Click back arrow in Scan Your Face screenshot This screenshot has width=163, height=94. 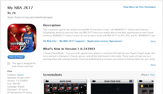(x=94, y=81)
